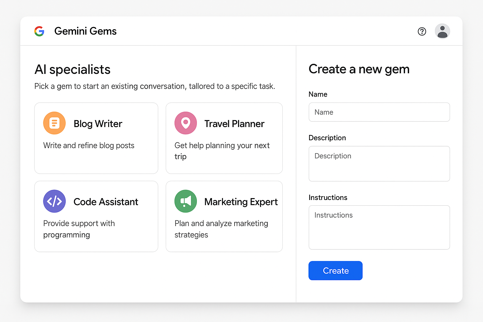Click the green Marketing Expert megaphone icon

(x=186, y=201)
